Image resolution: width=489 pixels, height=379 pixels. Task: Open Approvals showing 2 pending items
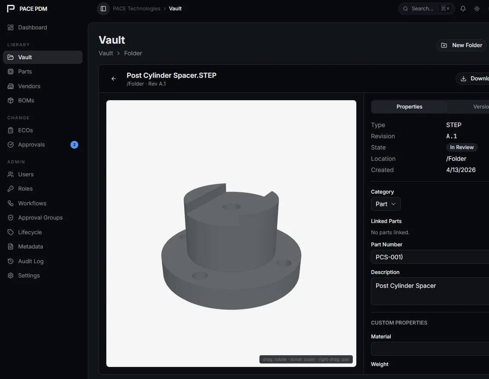click(x=32, y=144)
